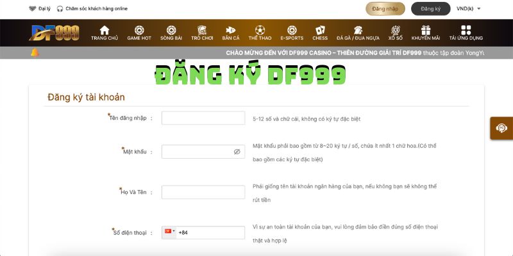Select the Sòng Bài casino icon

171,30
